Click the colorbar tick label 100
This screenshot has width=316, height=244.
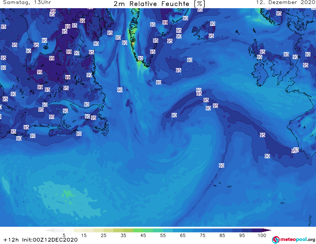(262, 235)
